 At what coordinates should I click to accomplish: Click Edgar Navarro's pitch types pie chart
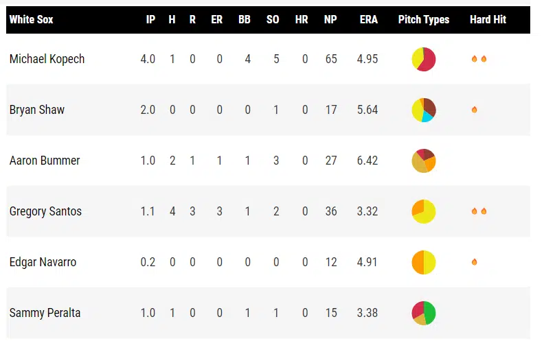[424, 262]
